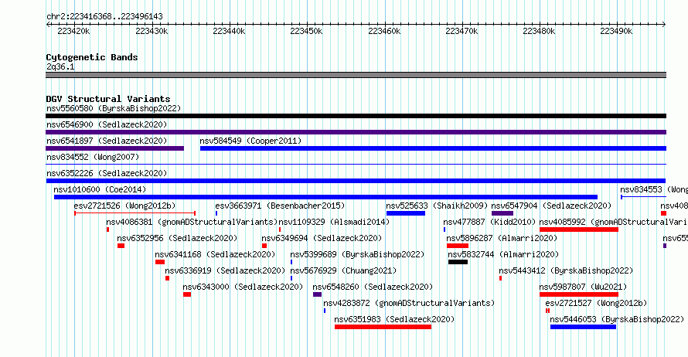The width and height of the screenshot is (688, 357).
Task: Click the nsv6336919 (Sedlazeck2020) label
Action: [x=225, y=270]
